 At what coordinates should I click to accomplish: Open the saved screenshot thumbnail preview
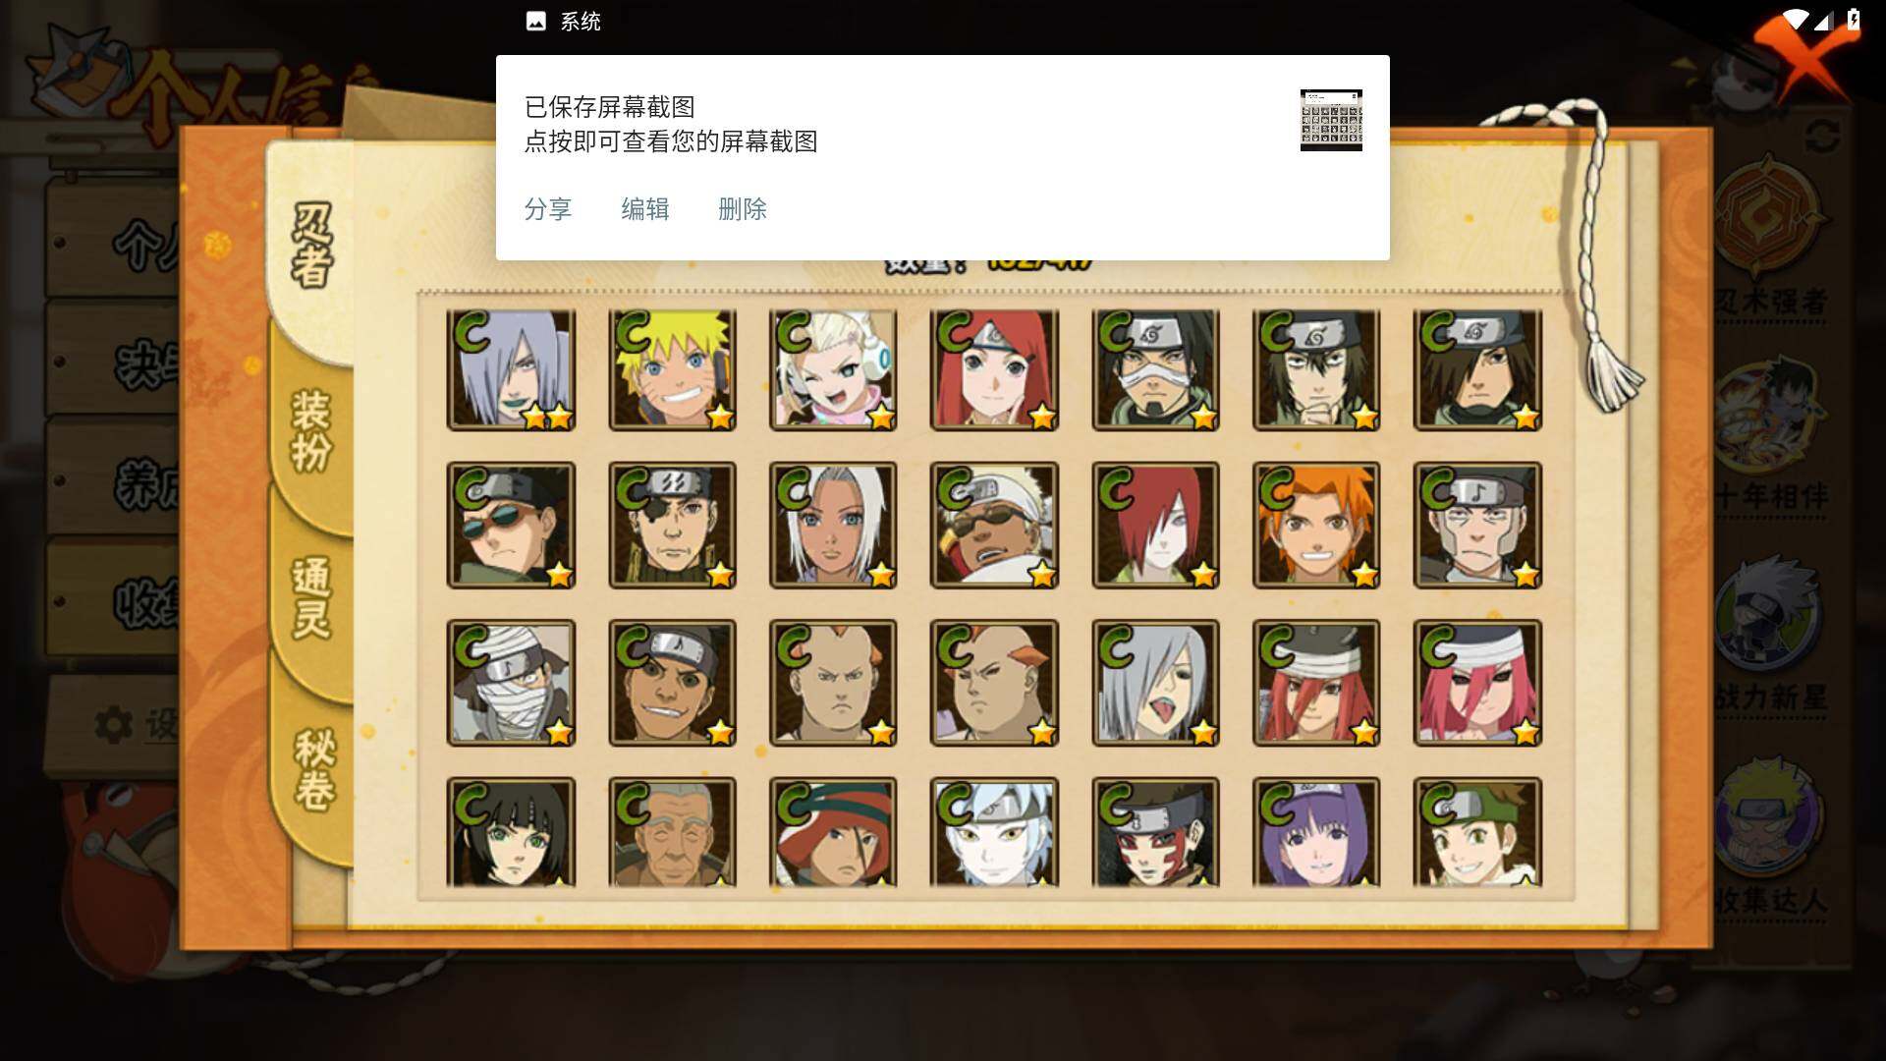point(1331,120)
